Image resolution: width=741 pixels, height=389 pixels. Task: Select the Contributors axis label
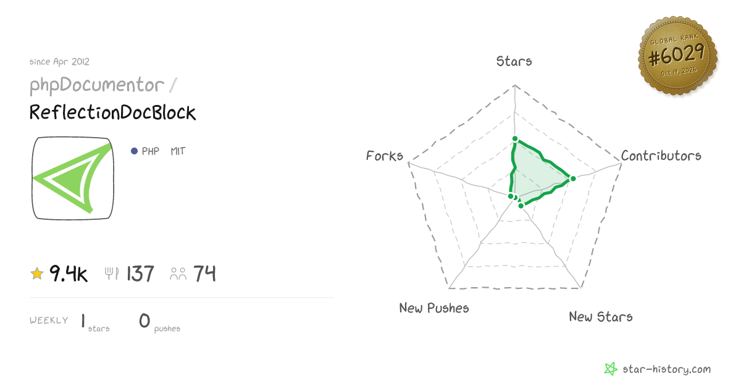point(661,156)
